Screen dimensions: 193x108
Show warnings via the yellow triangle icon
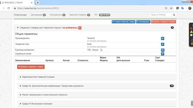tap(191, 32)
